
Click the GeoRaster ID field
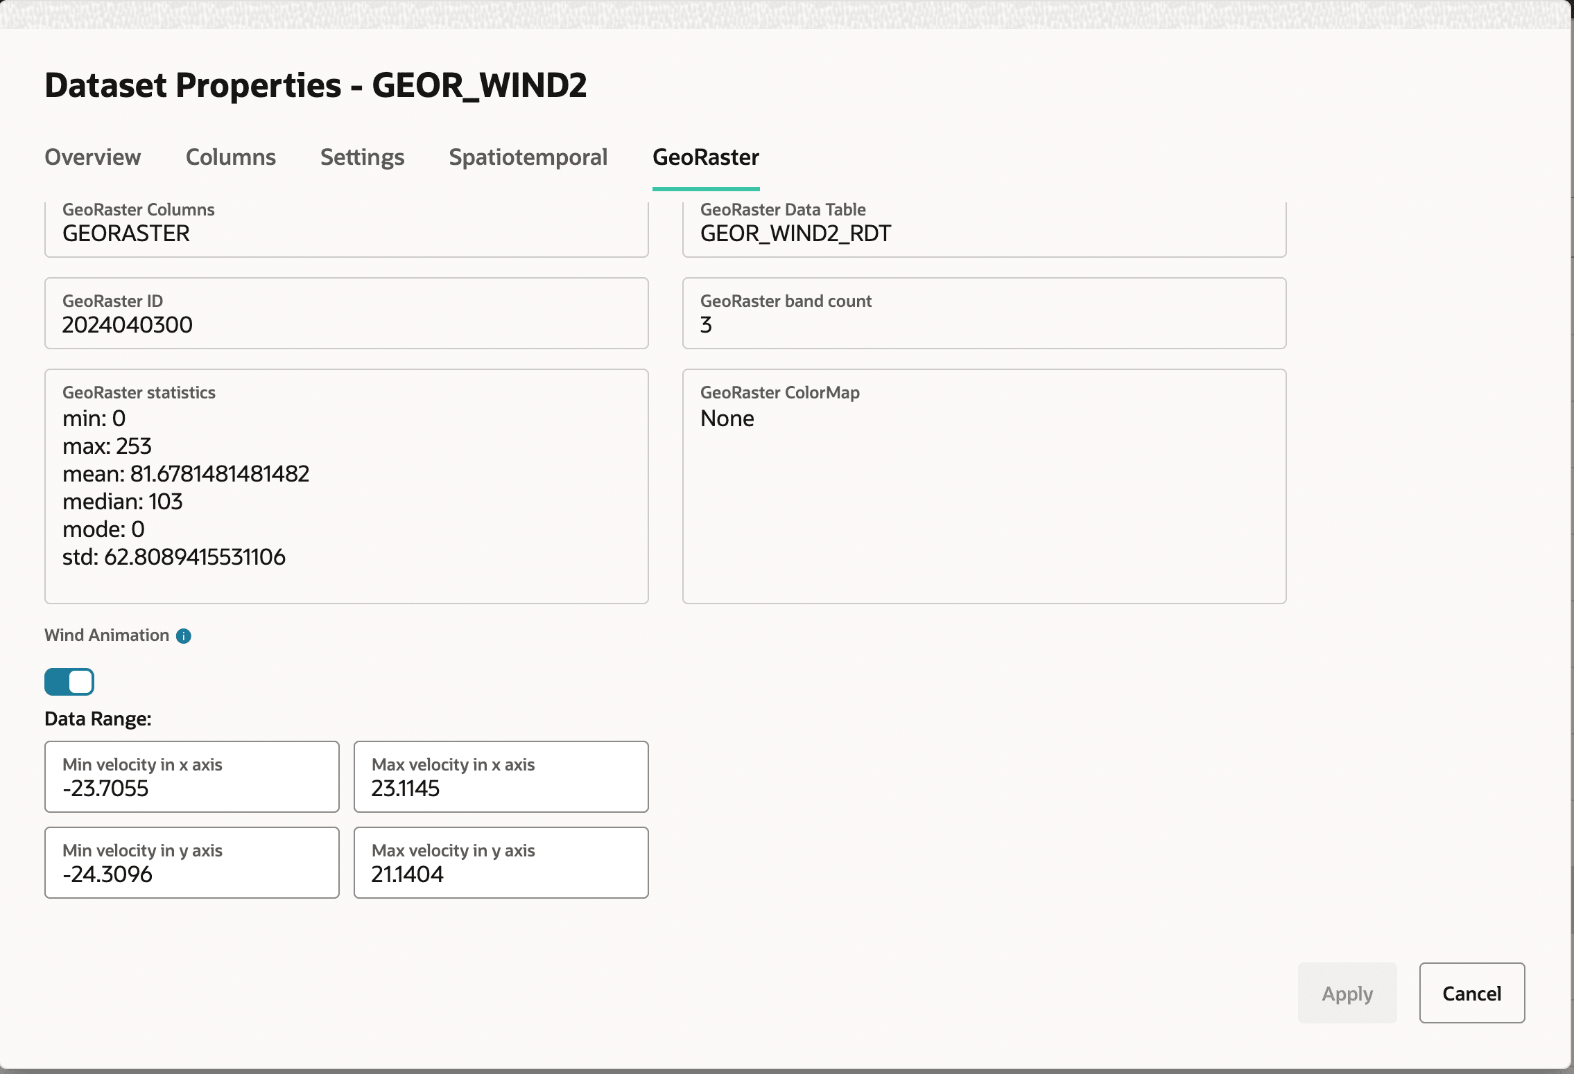pyautogui.click(x=346, y=314)
